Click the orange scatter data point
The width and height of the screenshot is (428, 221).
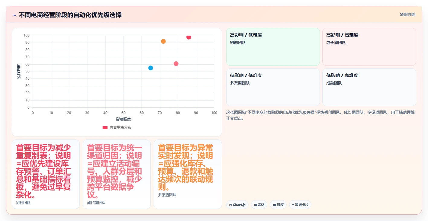click(163, 41)
